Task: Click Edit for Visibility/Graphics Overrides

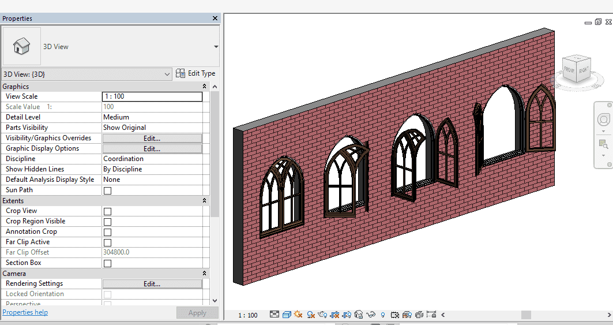Action: (152, 139)
